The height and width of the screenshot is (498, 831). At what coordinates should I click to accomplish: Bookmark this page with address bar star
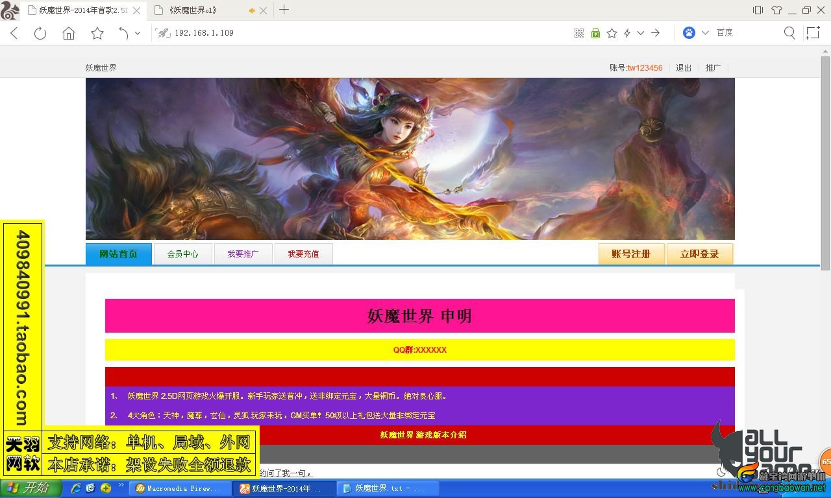pyautogui.click(x=612, y=33)
